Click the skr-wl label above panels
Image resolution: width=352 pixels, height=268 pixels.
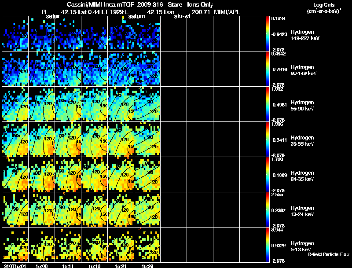tap(182, 16)
